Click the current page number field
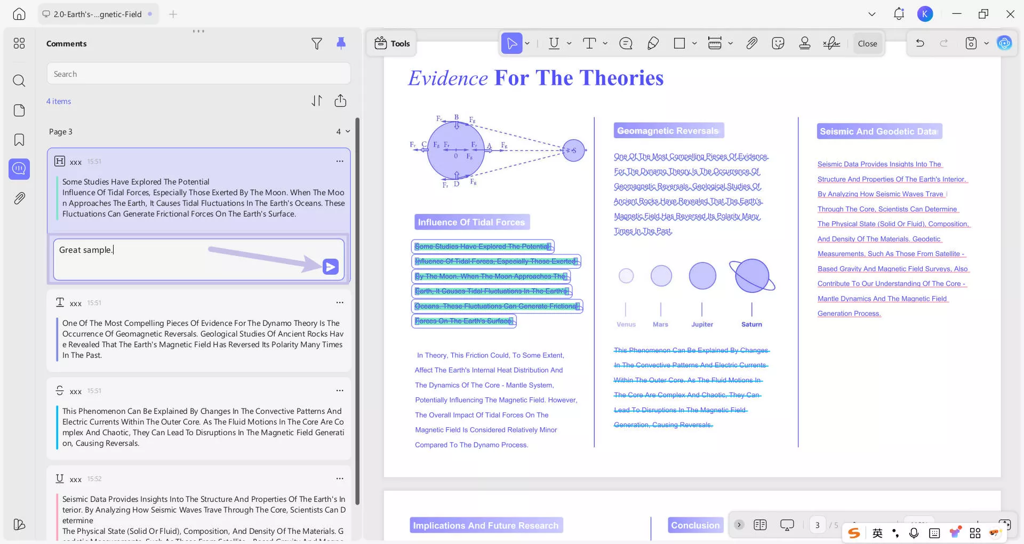 [x=818, y=525]
